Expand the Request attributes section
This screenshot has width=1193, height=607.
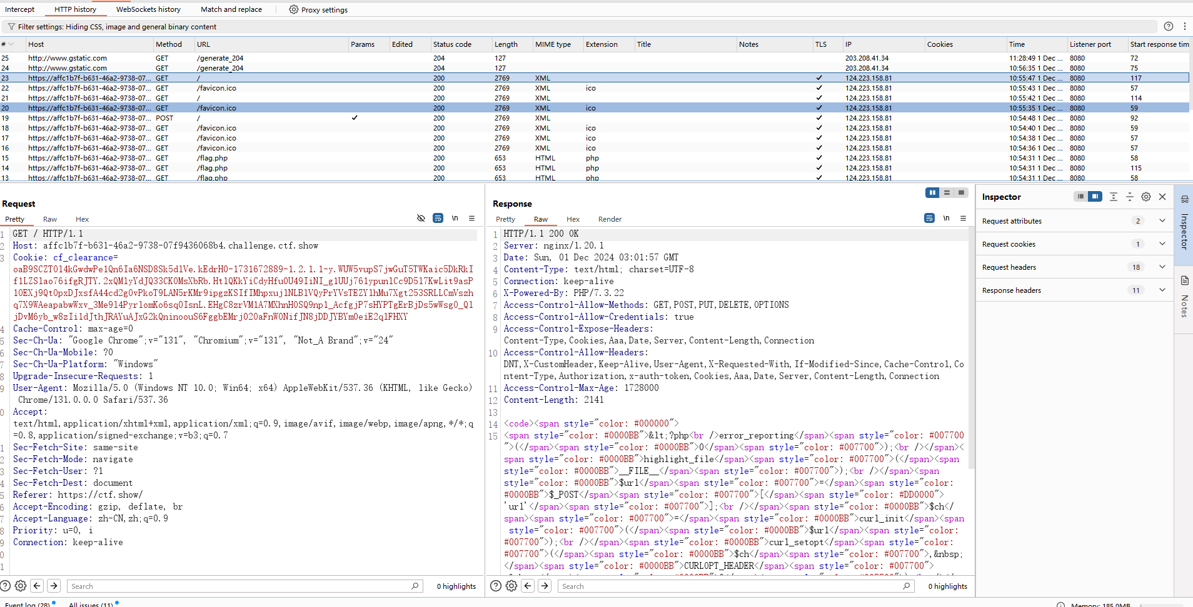tap(1074, 221)
